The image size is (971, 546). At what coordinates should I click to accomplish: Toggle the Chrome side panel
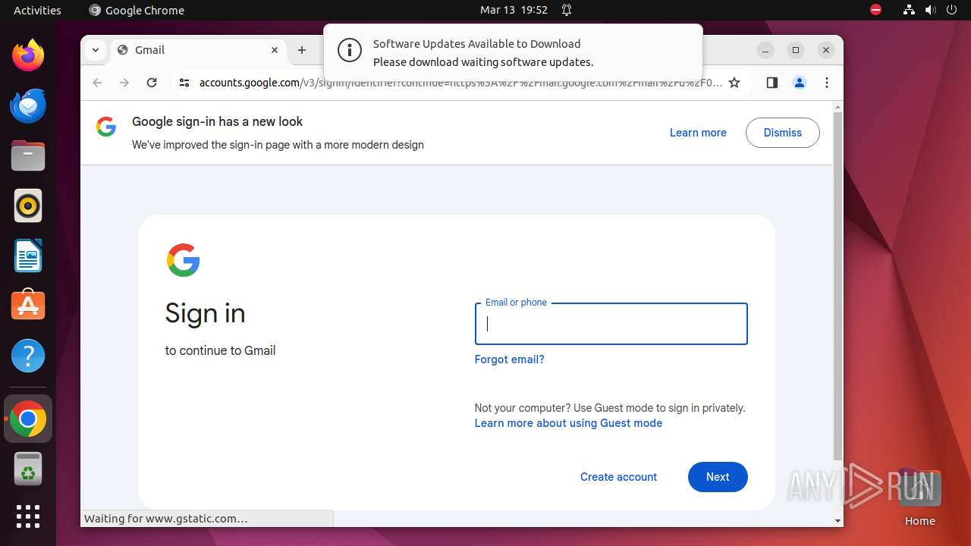click(x=772, y=83)
